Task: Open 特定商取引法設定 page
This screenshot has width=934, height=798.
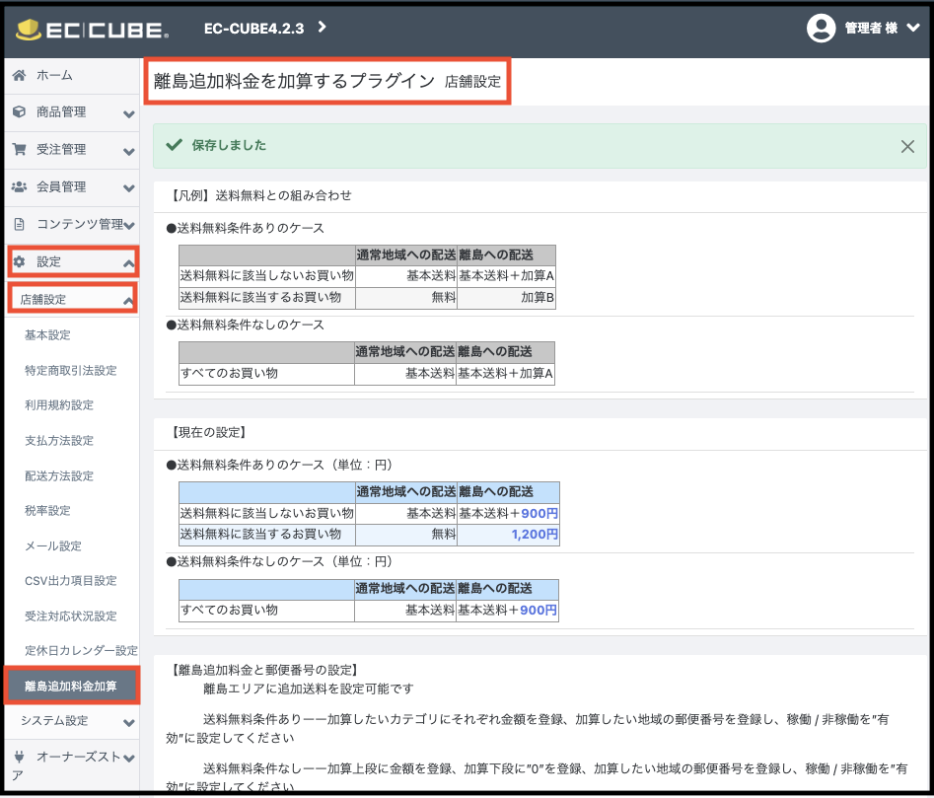Action: (x=71, y=371)
